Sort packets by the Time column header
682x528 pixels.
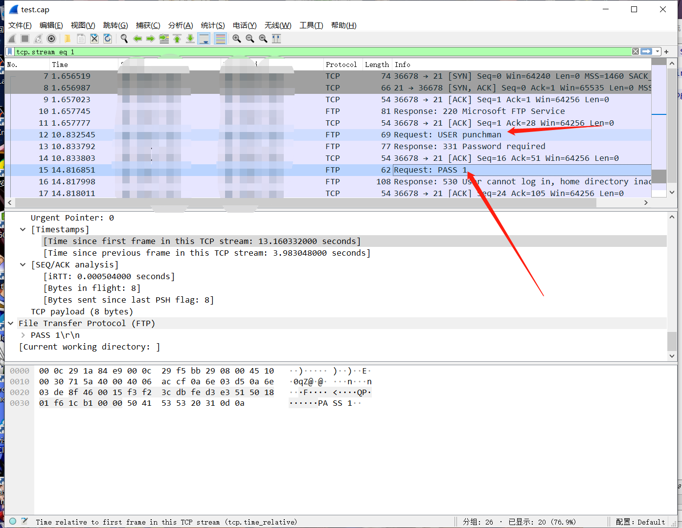pos(84,65)
